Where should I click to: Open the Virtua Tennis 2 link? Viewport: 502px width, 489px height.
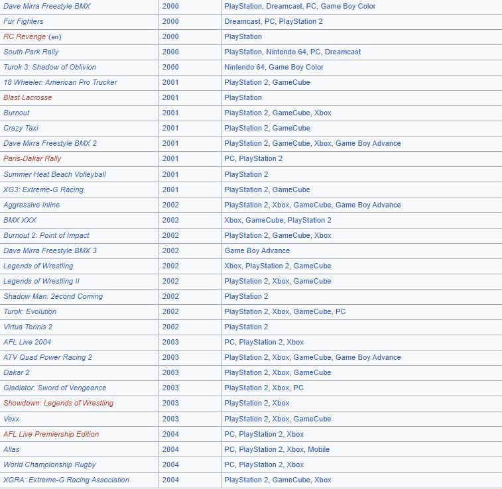pyautogui.click(x=28, y=327)
